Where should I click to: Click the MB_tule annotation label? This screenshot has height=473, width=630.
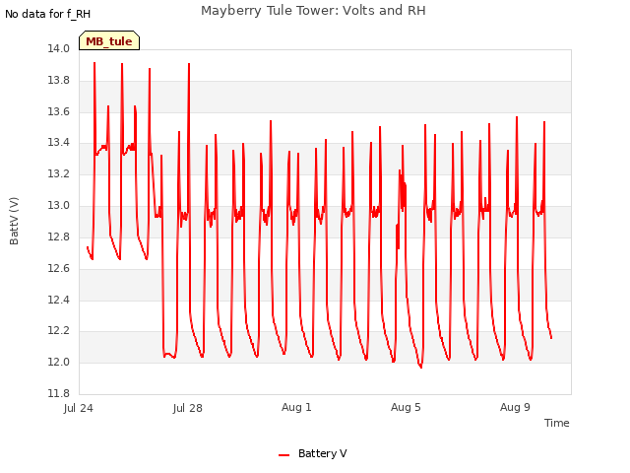click(x=109, y=40)
